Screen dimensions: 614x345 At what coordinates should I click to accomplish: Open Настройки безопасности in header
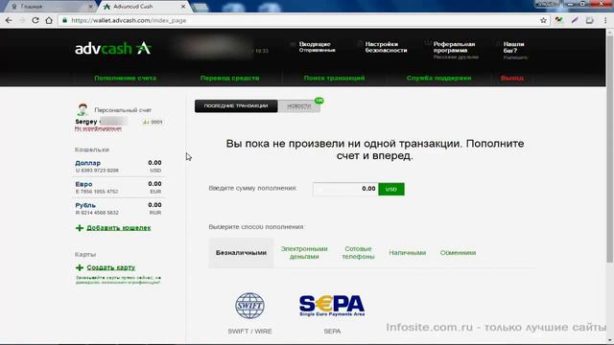(386, 47)
